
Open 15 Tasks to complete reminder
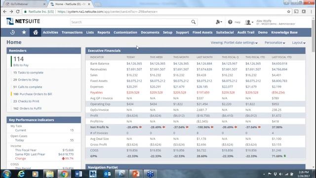coord(28,73)
